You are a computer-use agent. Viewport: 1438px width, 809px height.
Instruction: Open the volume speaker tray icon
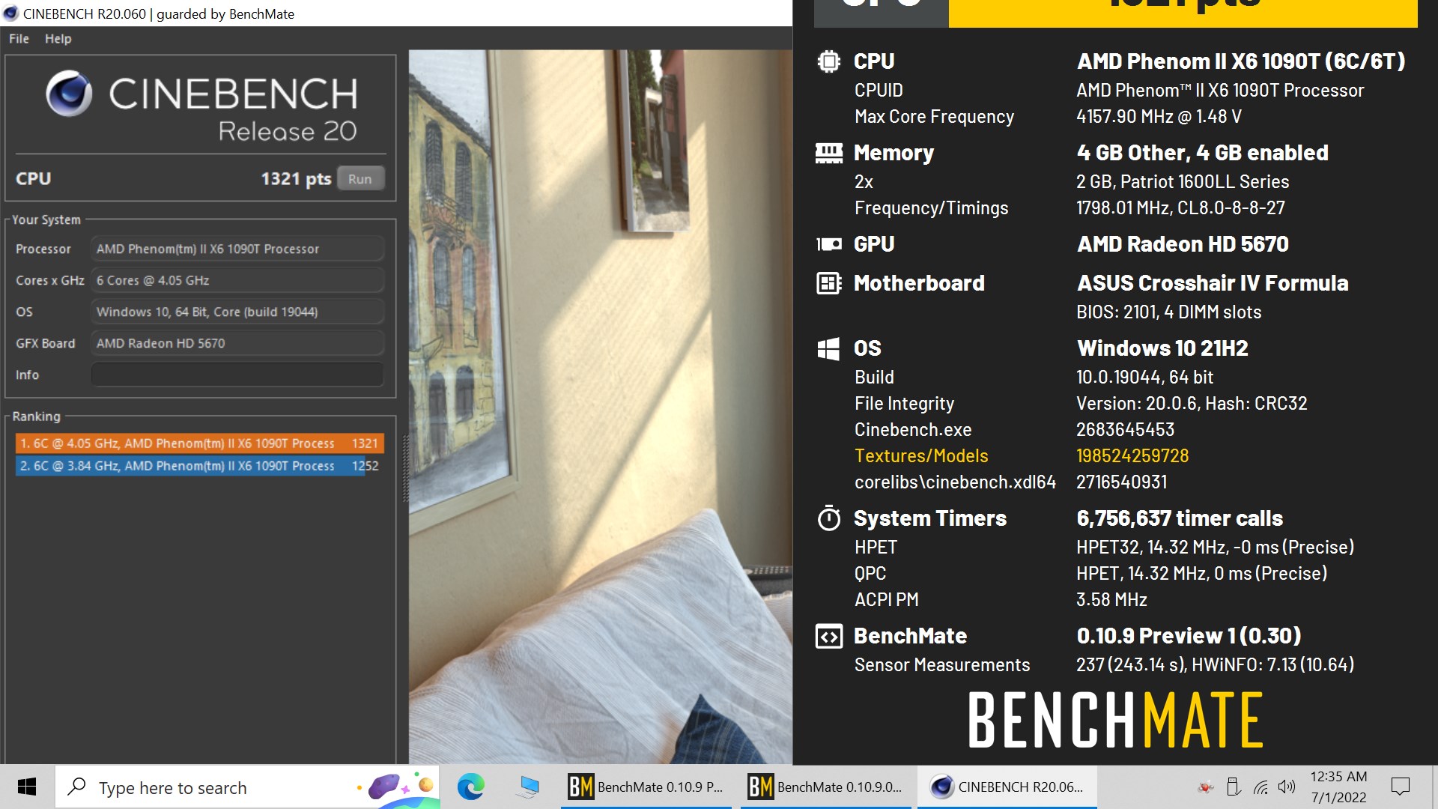pos(1287,787)
